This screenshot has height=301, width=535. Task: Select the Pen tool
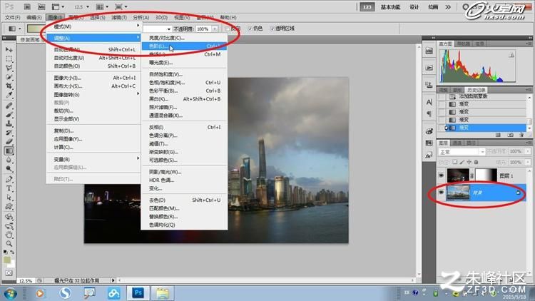9,179
